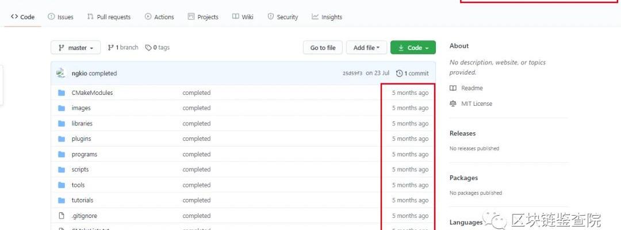Open the 0 tags link

click(x=158, y=48)
